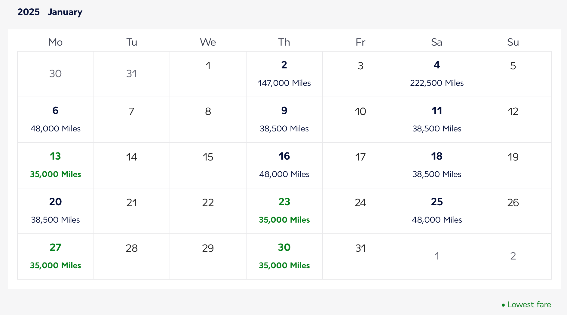Choose lowest fare on January 23

(284, 211)
